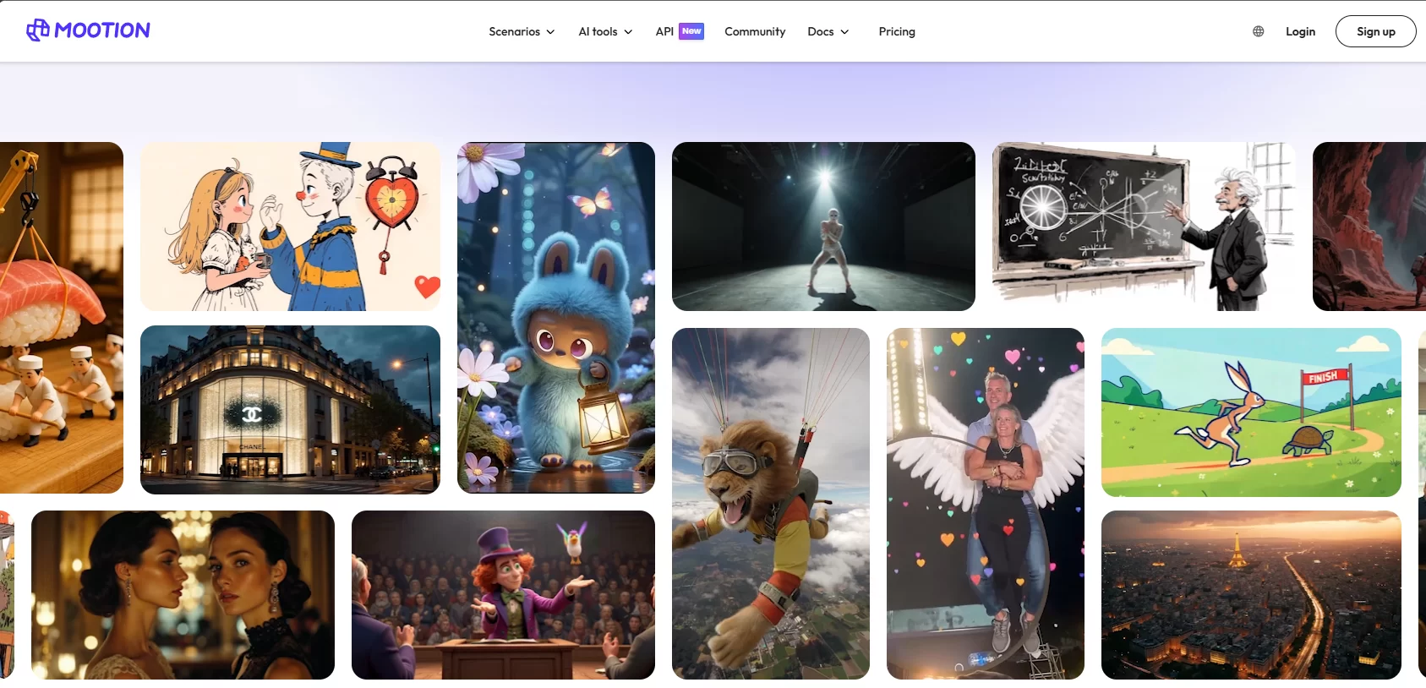Open the Alice and clown heart clock illustration
Image resolution: width=1426 pixels, height=688 pixels.
tap(290, 227)
